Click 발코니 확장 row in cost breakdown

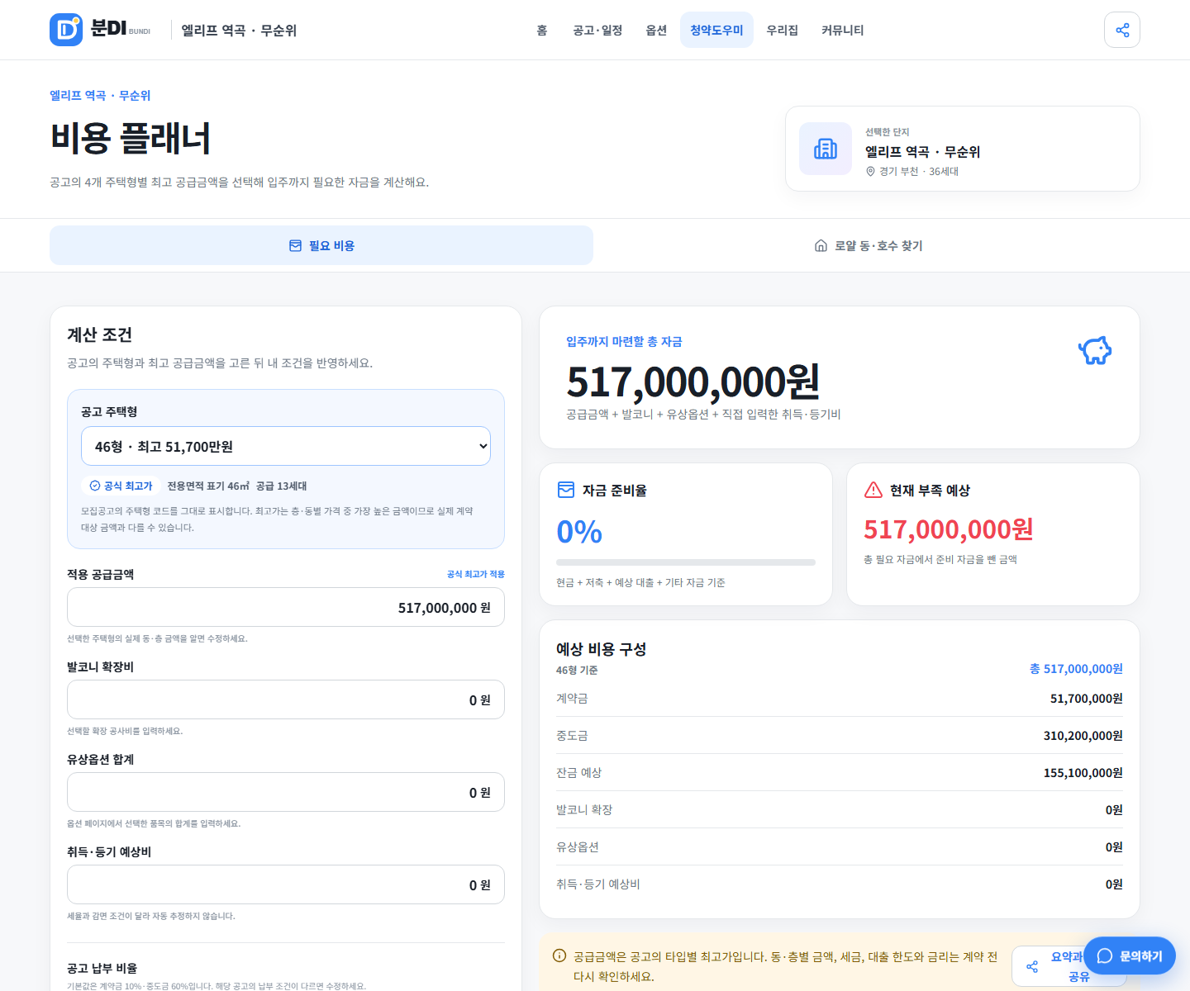[839, 809]
